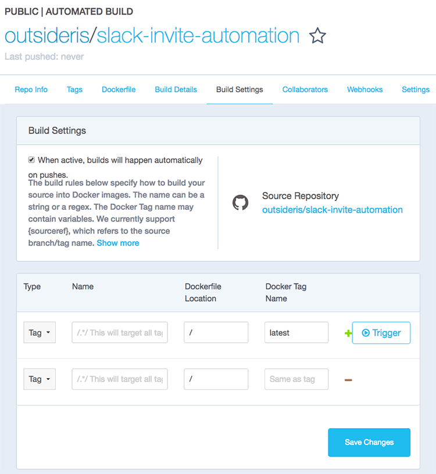Focus Name field in second build rule
The height and width of the screenshot is (474, 436).
(x=120, y=379)
